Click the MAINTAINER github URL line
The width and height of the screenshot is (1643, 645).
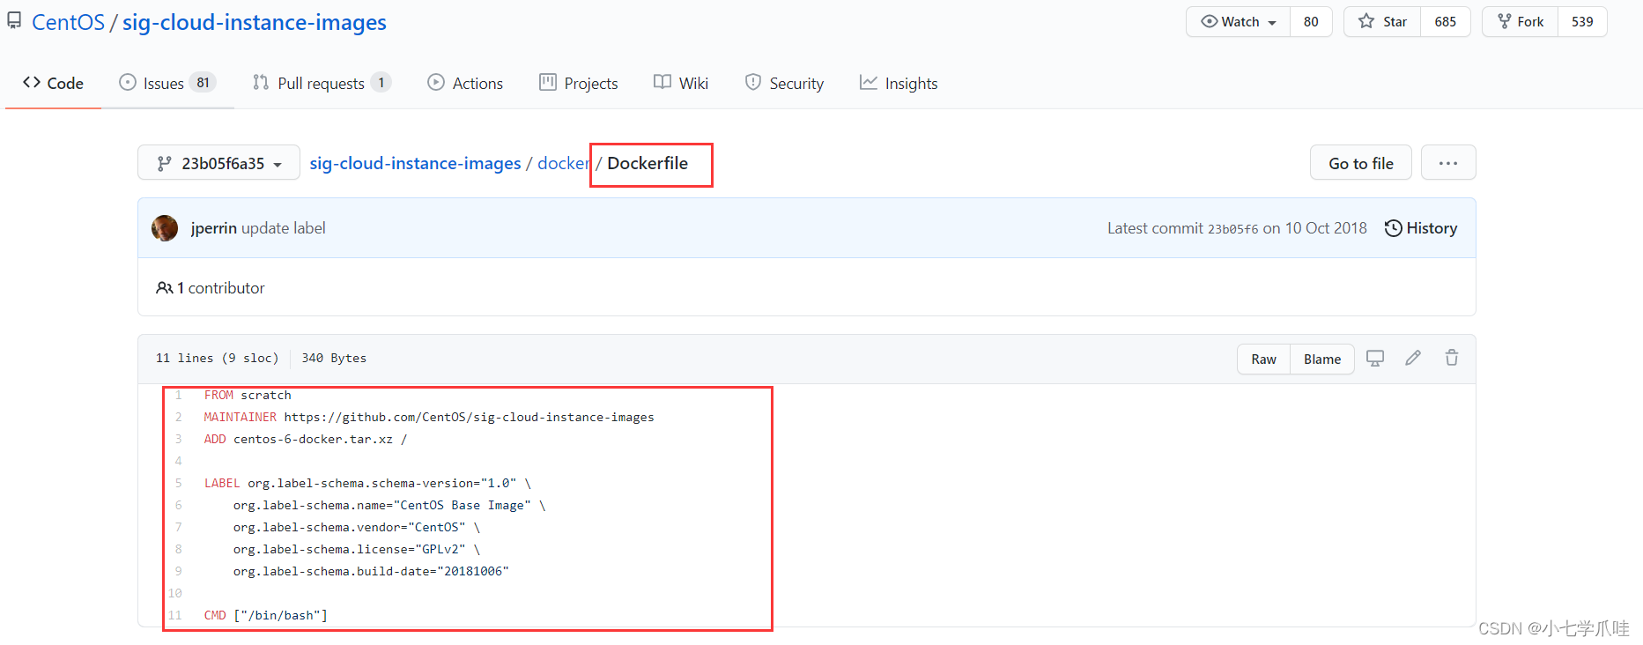[x=429, y=417]
